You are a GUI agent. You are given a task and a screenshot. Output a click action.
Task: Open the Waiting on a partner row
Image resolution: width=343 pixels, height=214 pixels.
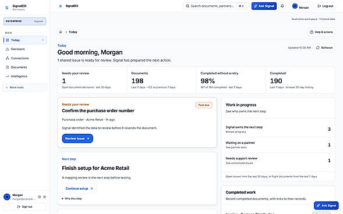pos(278,145)
